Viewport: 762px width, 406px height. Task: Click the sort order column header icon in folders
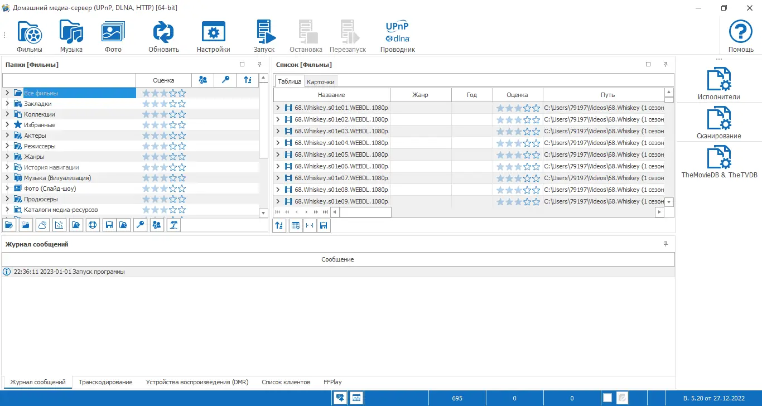point(248,80)
